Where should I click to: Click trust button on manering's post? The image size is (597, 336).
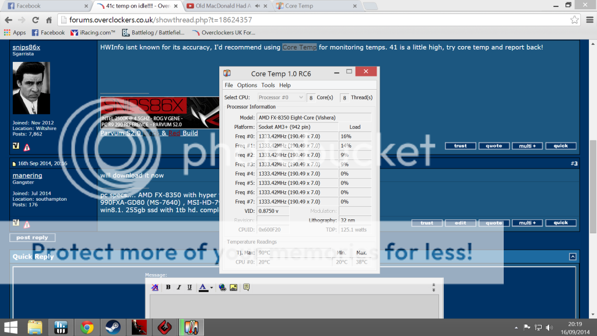[x=427, y=223]
